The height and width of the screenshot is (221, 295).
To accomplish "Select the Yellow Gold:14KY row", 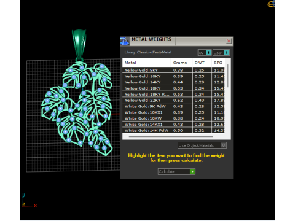I will pos(173,82).
